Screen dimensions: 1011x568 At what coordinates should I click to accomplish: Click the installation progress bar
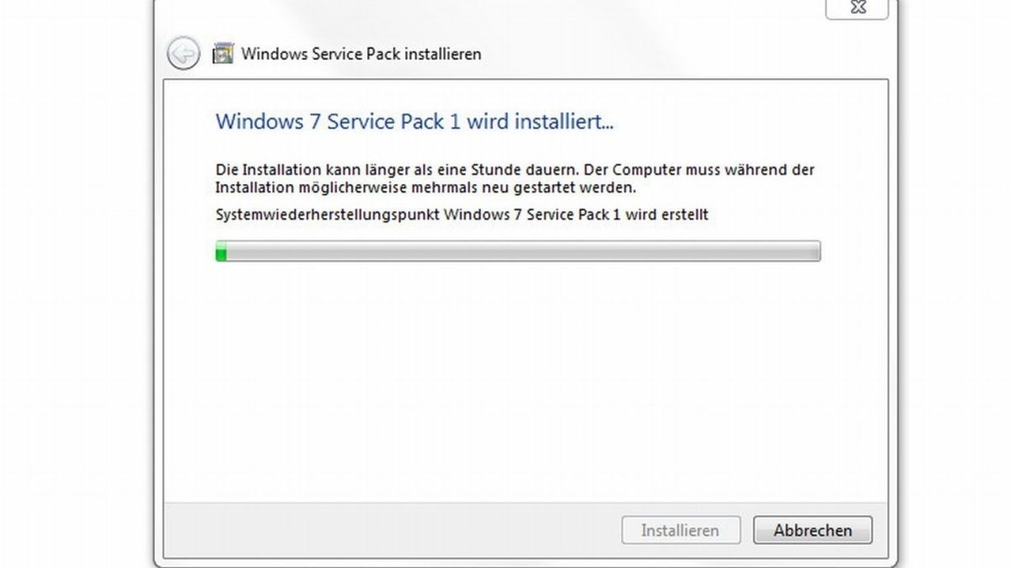click(x=517, y=250)
